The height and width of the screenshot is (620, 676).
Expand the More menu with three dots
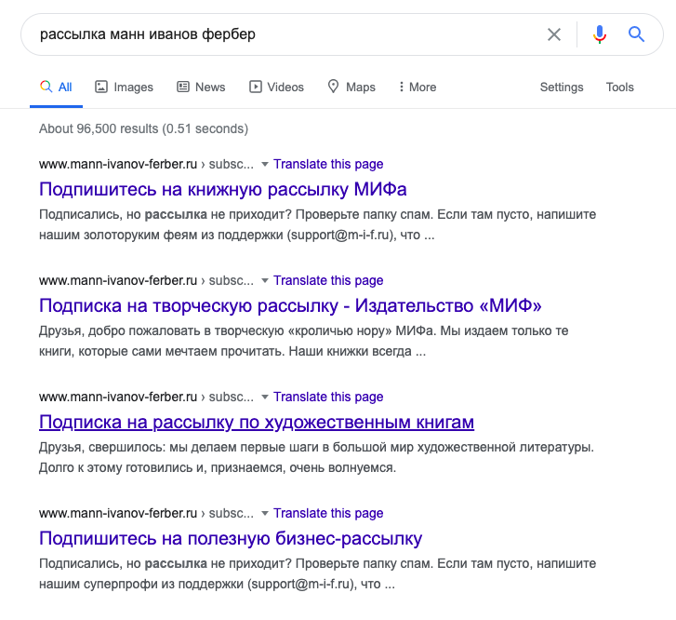[418, 88]
